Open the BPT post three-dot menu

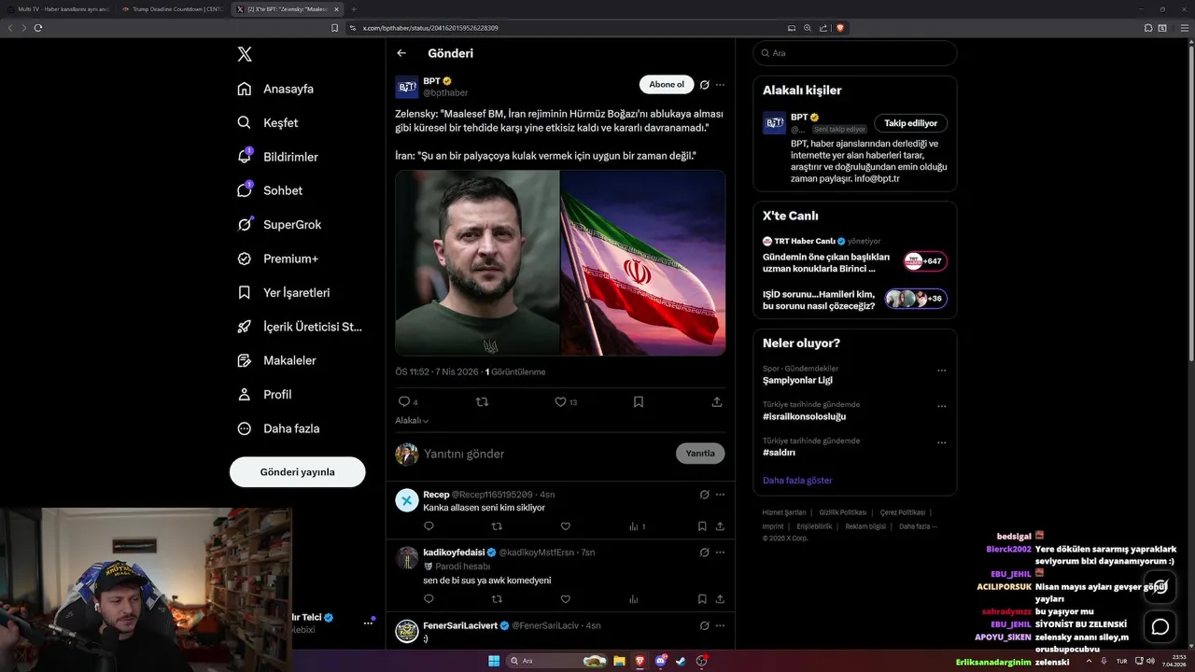pos(720,85)
